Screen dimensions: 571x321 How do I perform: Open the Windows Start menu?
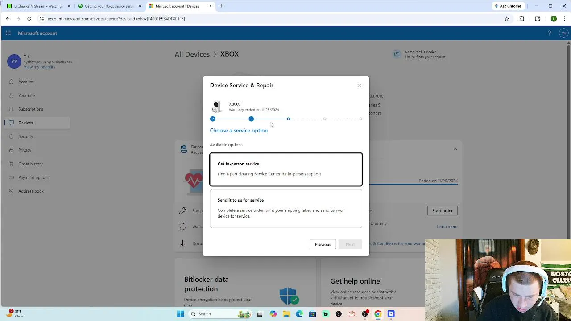tap(180, 314)
